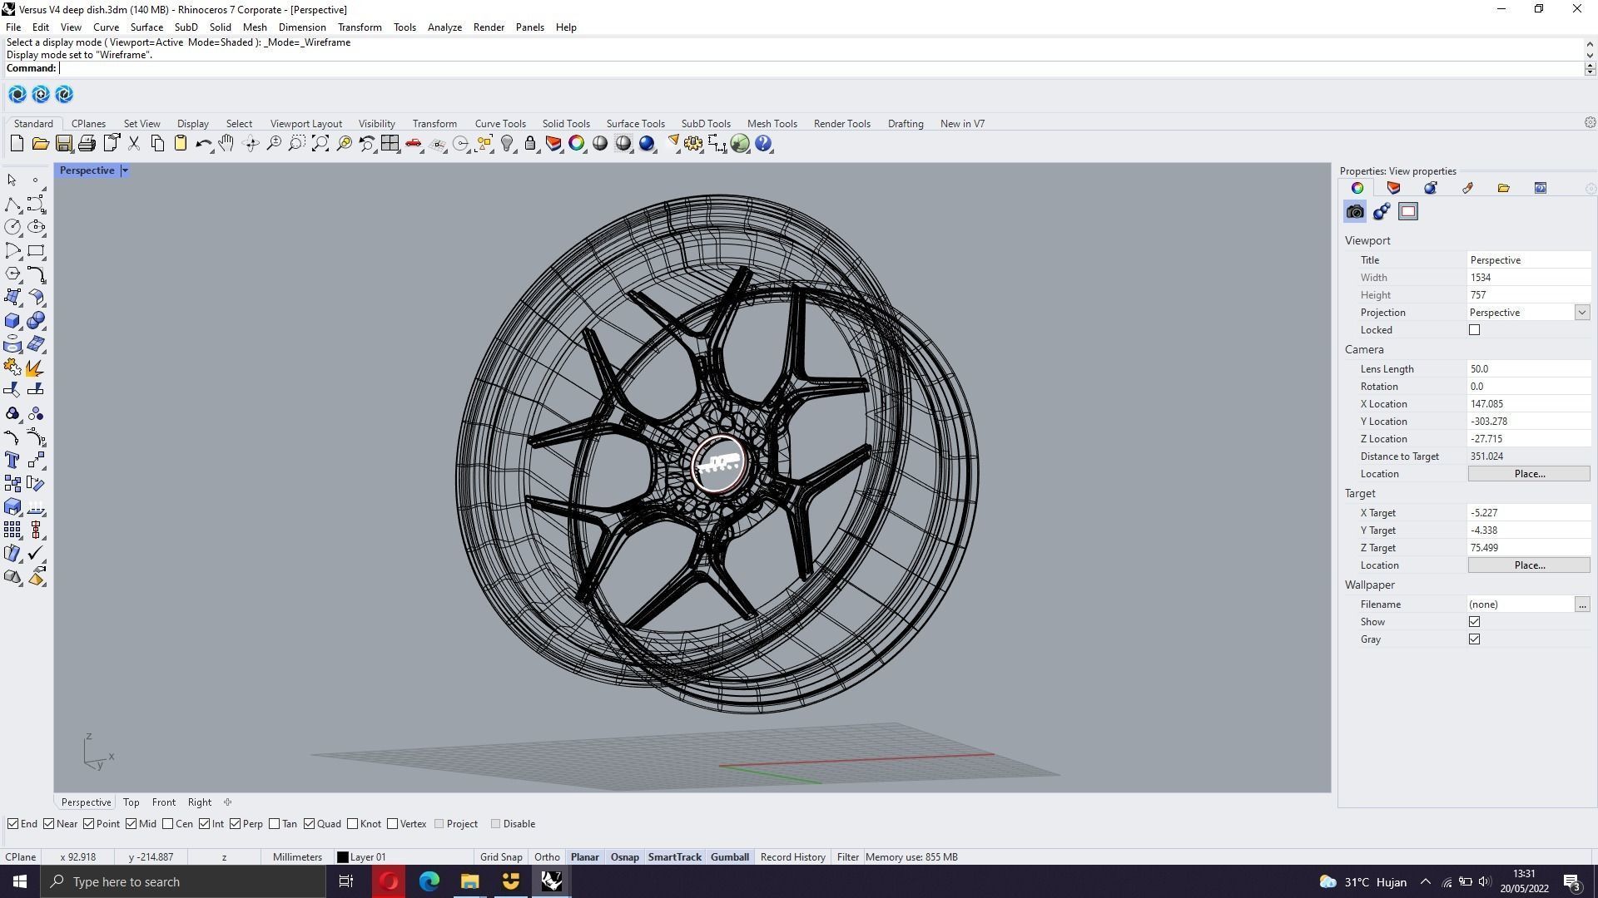The image size is (1598, 898).
Task: Click the Print icon in Standard toolbar
Action: pos(87,144)
